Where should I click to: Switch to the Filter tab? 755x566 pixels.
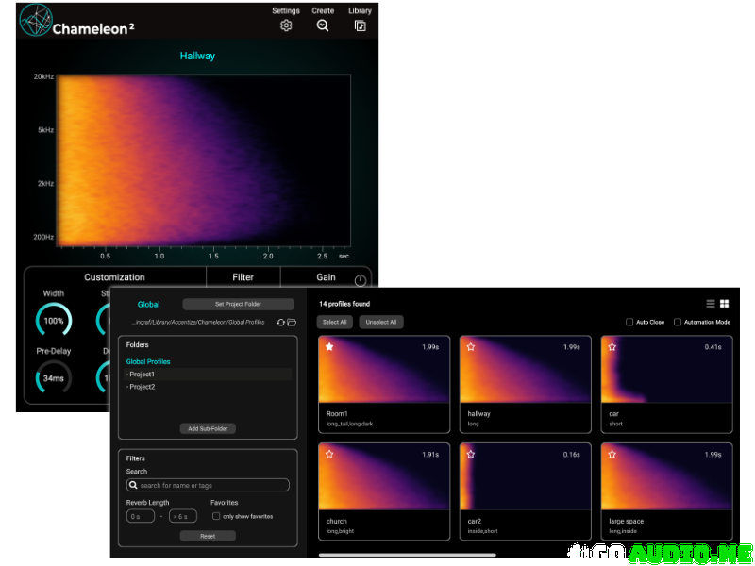[x=243, y=276]
